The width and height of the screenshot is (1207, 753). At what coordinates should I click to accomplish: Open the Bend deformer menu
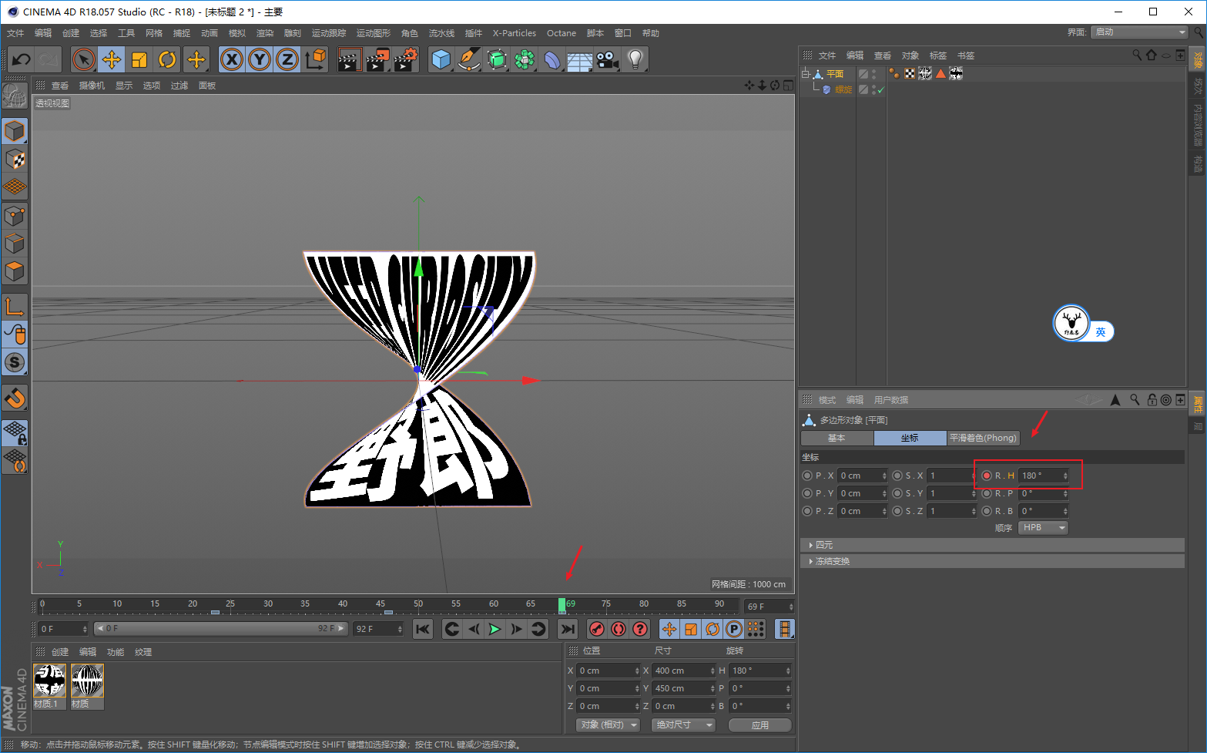[x=552, y=59]
